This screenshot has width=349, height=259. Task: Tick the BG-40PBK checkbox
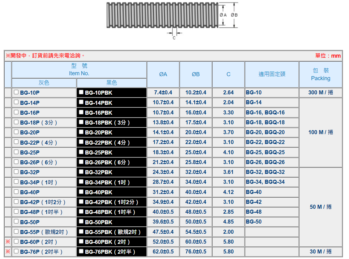click(81, 192)
